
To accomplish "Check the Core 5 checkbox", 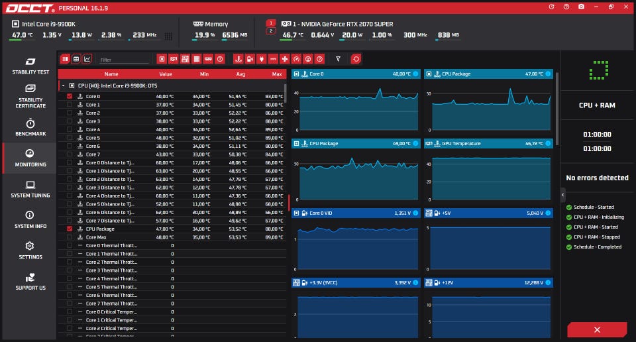I will pyautogui.click(x=70, y=138).
